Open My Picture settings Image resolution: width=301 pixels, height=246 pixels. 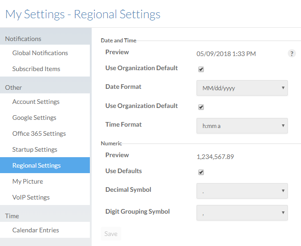click(27, 181)
